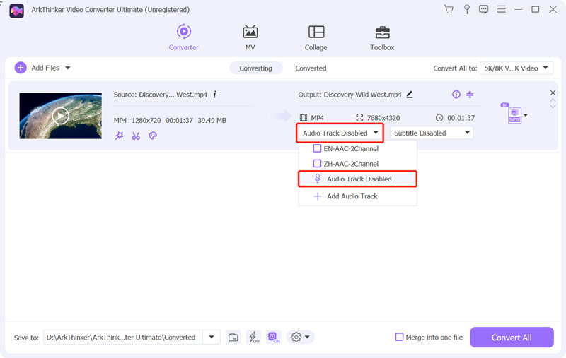The width and height of the screenshot is (566, 358).
Task: Open the settings gear dropdown
Action: click(x=300, y=337)
